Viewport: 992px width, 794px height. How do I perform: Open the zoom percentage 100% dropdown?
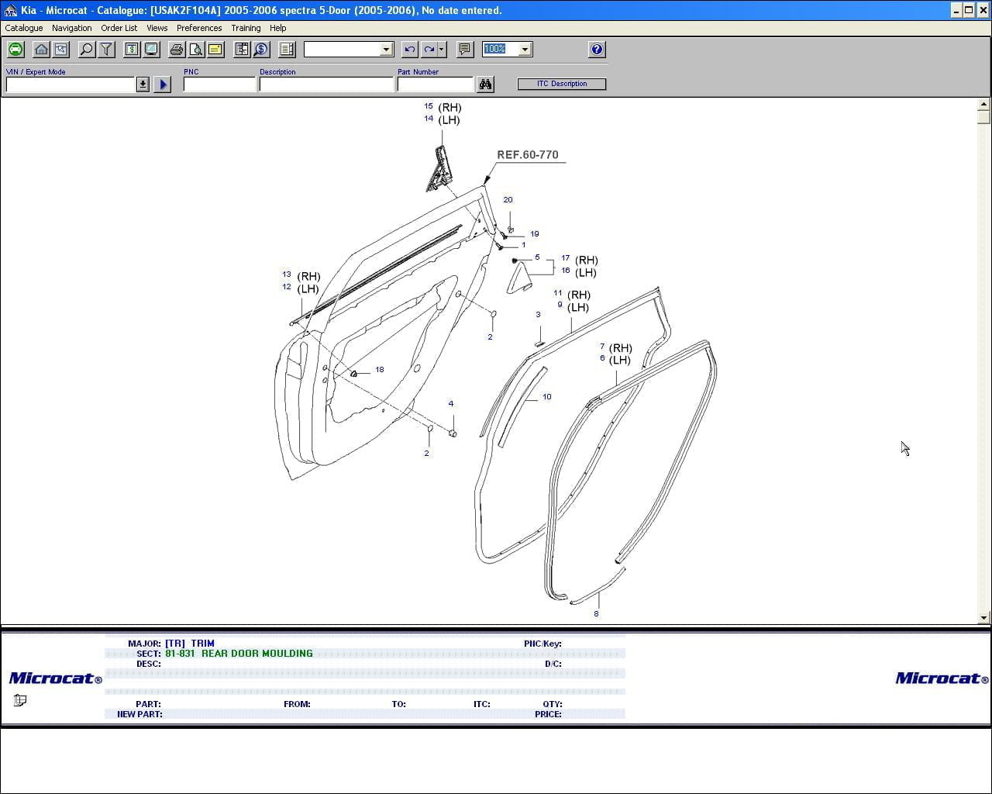[525, 50]
